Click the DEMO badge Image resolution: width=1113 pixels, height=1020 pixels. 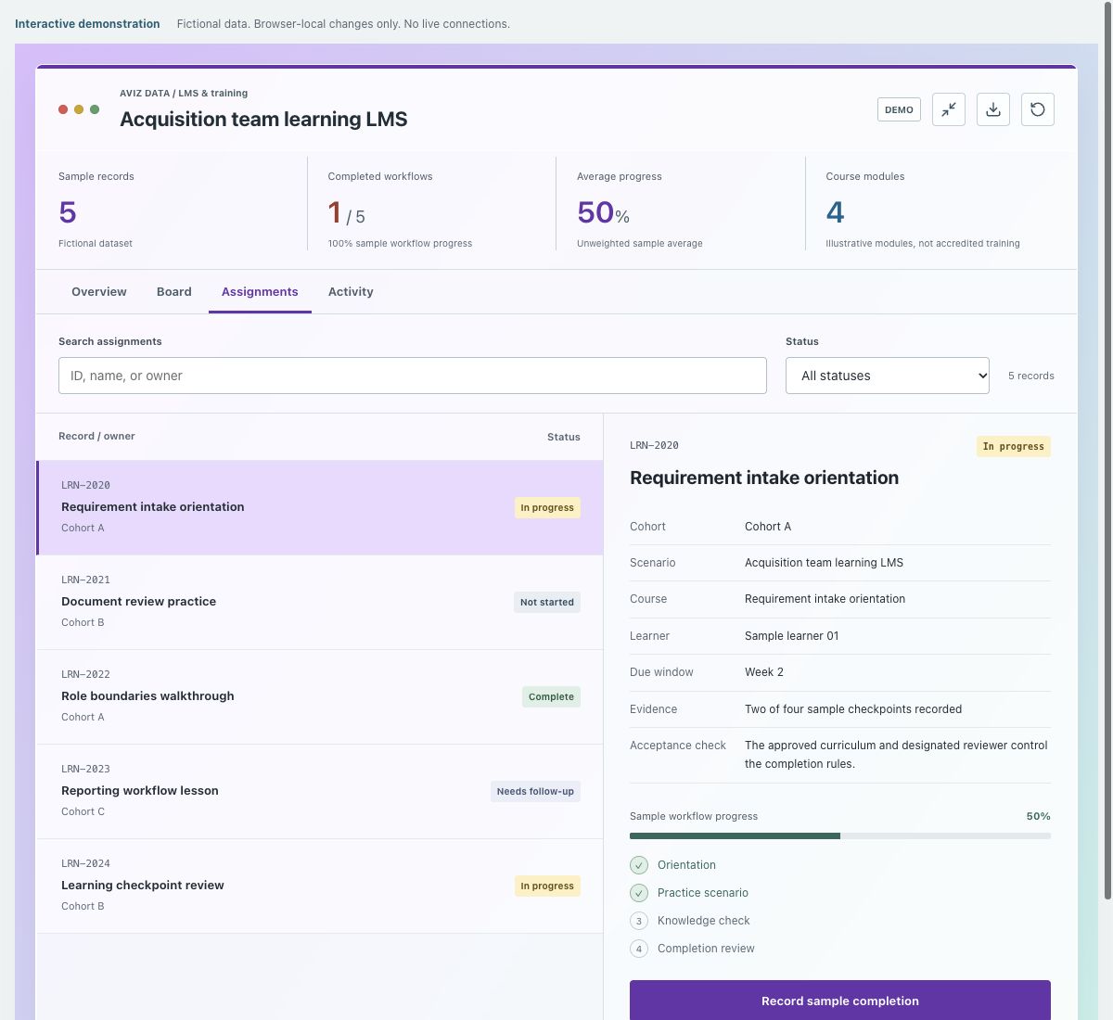[899, 109]
